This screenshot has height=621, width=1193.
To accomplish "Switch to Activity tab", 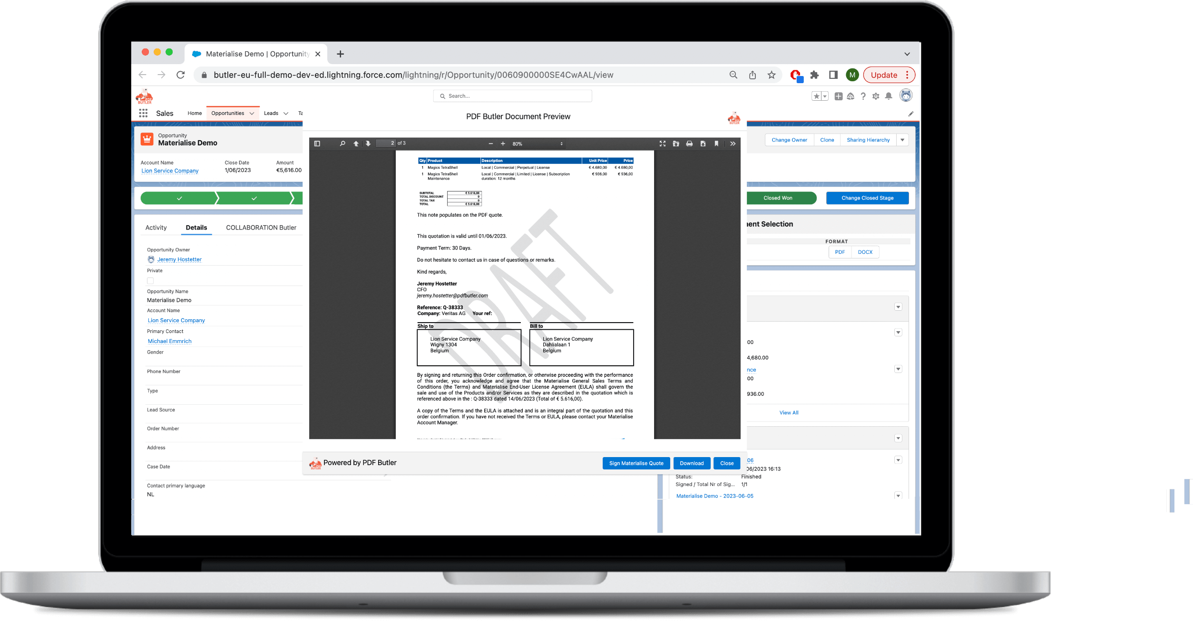I will 156,228.
